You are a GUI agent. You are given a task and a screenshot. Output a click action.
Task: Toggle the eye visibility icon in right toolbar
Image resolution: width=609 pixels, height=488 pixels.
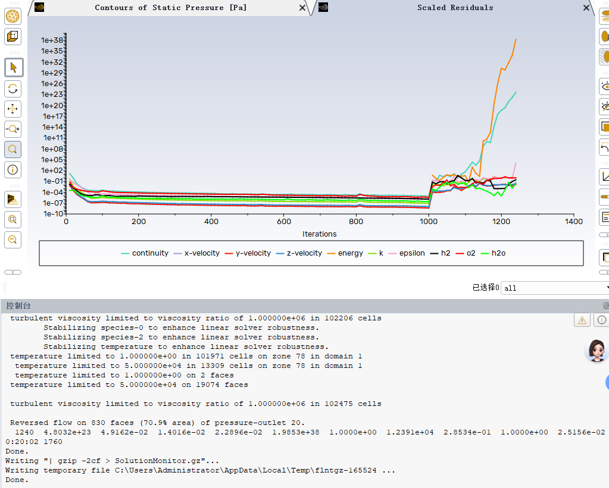pyautogui.click(x=604, y=87)
